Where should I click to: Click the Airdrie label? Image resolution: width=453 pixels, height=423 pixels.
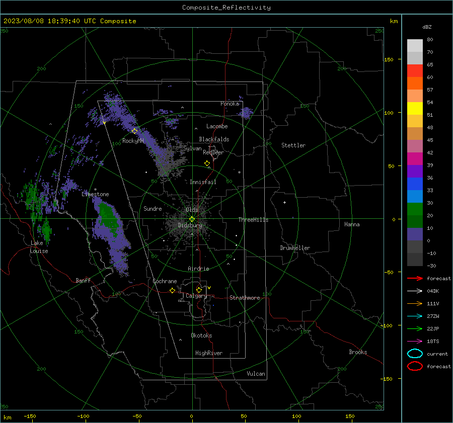click(198, 269)
